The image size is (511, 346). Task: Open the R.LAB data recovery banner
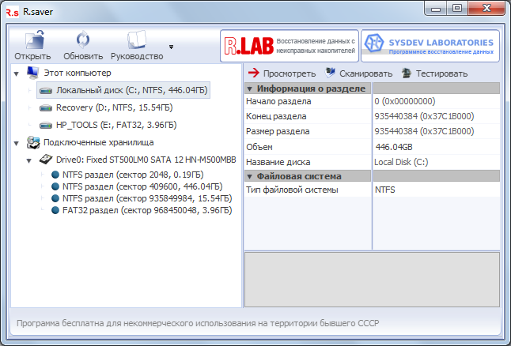(290, 46)
